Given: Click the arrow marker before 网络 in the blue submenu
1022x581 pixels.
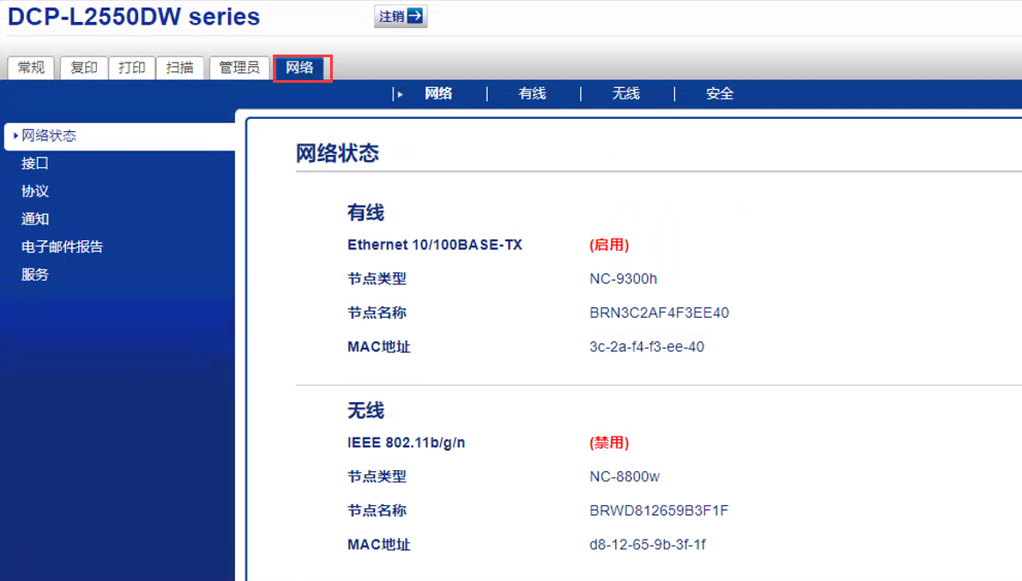Looking at the screenshot, I should click(400, 94).
